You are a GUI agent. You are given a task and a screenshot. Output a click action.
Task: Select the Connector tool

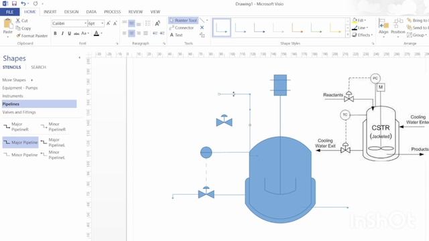(x=182, y=28)
